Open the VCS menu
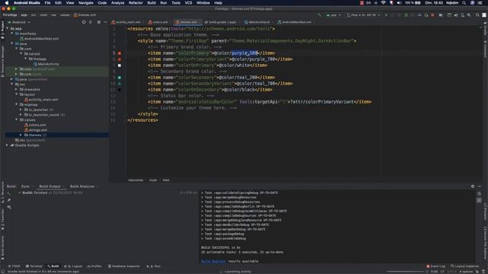Screen dimensions: 488x274 [x=188, y=3]
